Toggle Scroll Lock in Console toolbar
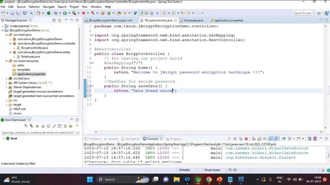The image size is (330, 185). (259, 139)
